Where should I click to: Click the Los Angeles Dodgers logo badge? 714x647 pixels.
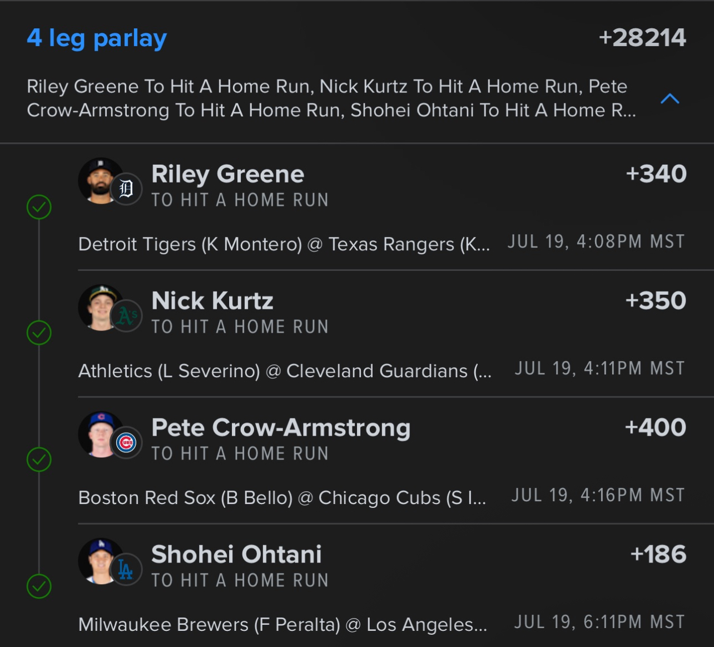click(126, 570)
